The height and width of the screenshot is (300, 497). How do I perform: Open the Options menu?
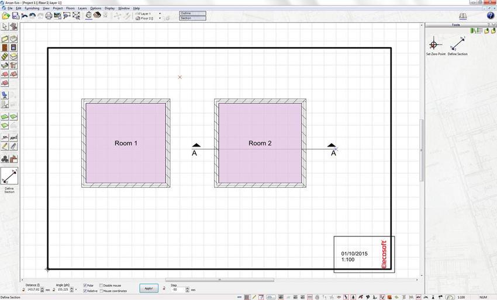(96, 8)
